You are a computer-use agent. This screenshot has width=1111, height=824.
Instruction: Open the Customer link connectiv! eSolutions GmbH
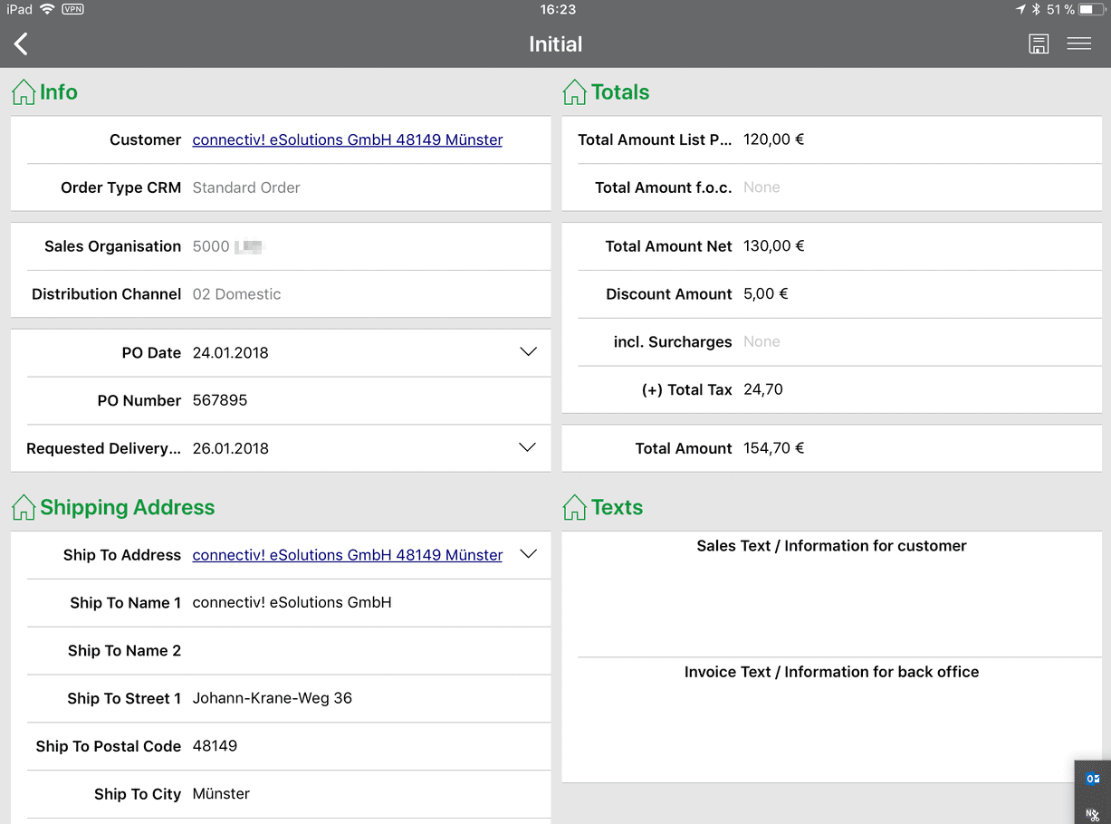(x=347, y=139)
